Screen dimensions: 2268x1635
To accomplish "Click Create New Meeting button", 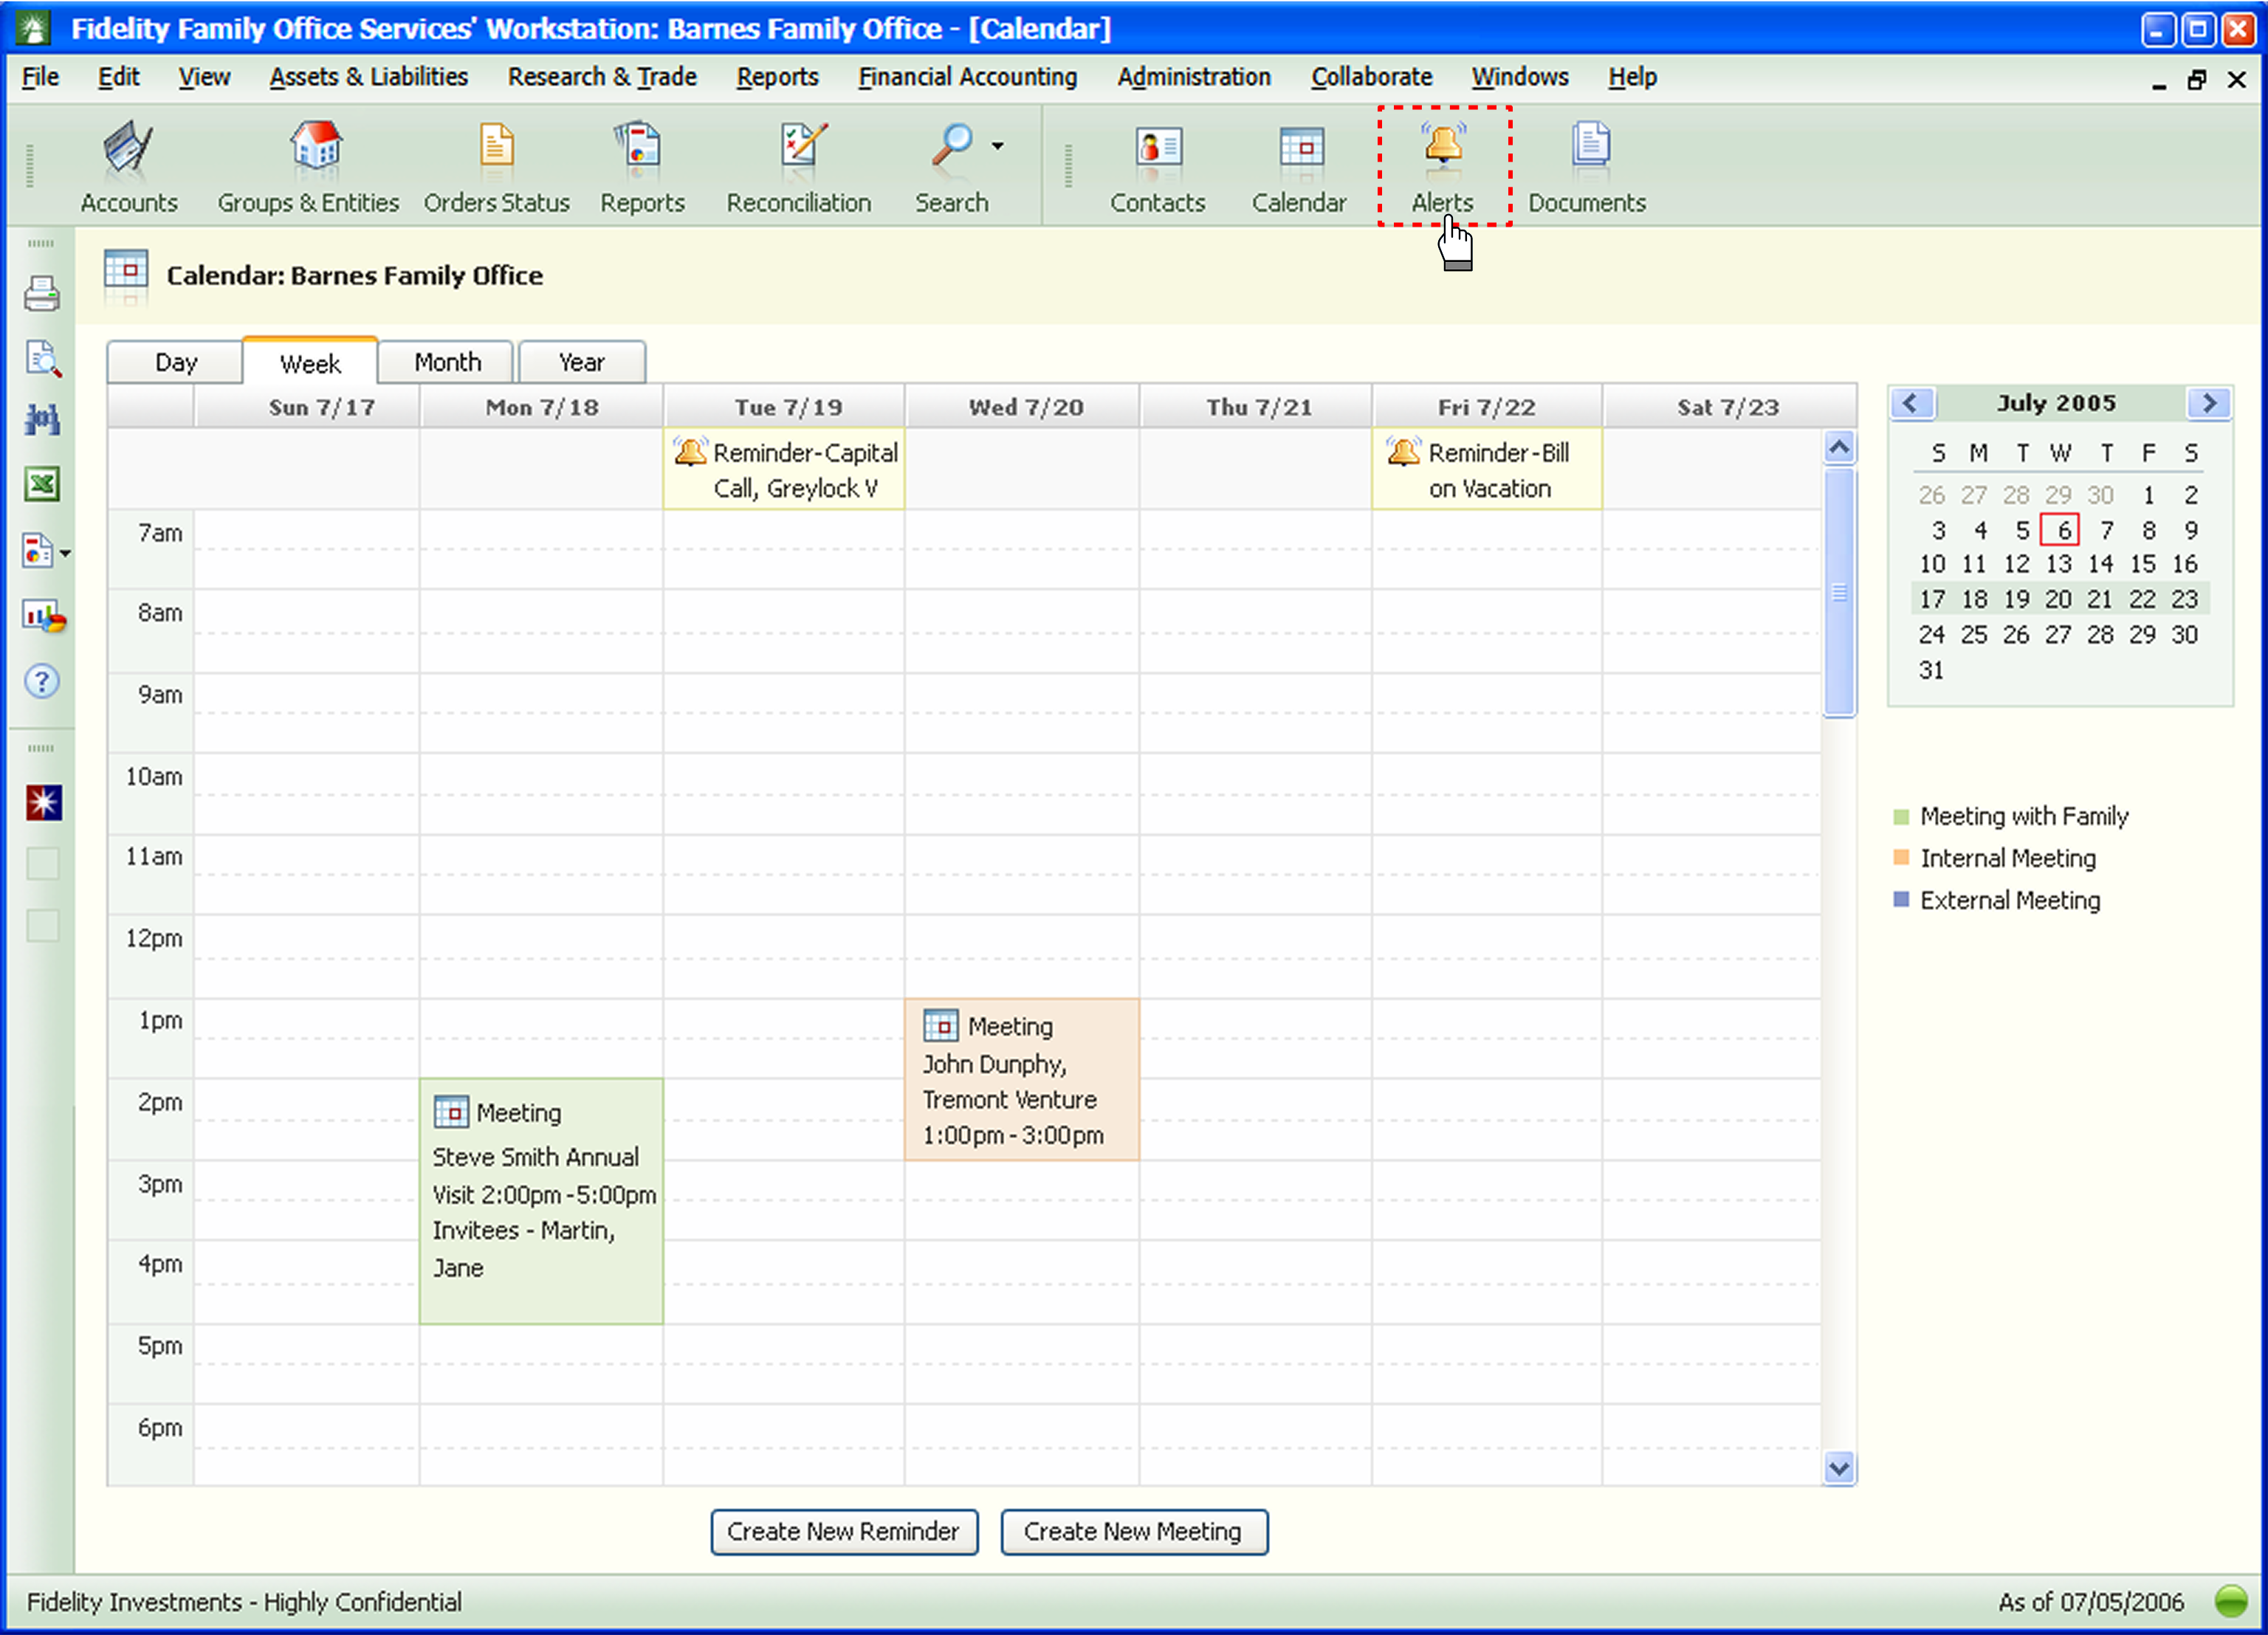I will (x=1133, y=1531).
